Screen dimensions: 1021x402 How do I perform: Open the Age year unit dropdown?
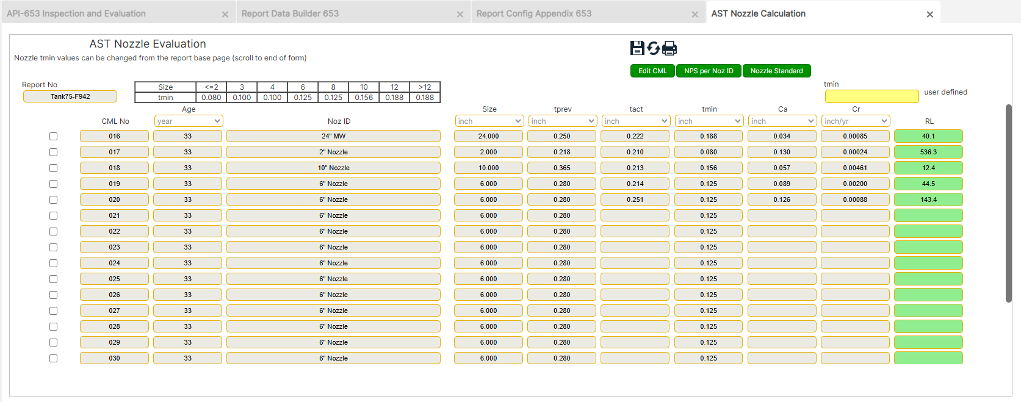(x=189, y=121)
